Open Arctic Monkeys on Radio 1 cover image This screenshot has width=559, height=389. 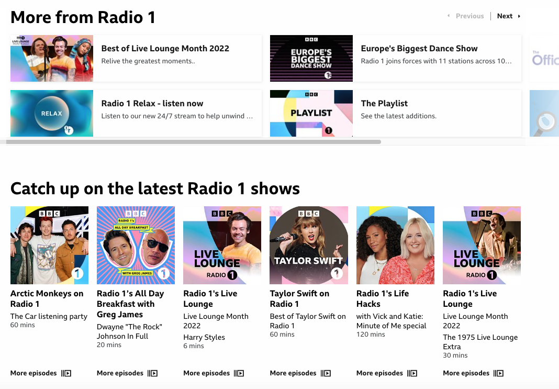(x=49, y=246)
